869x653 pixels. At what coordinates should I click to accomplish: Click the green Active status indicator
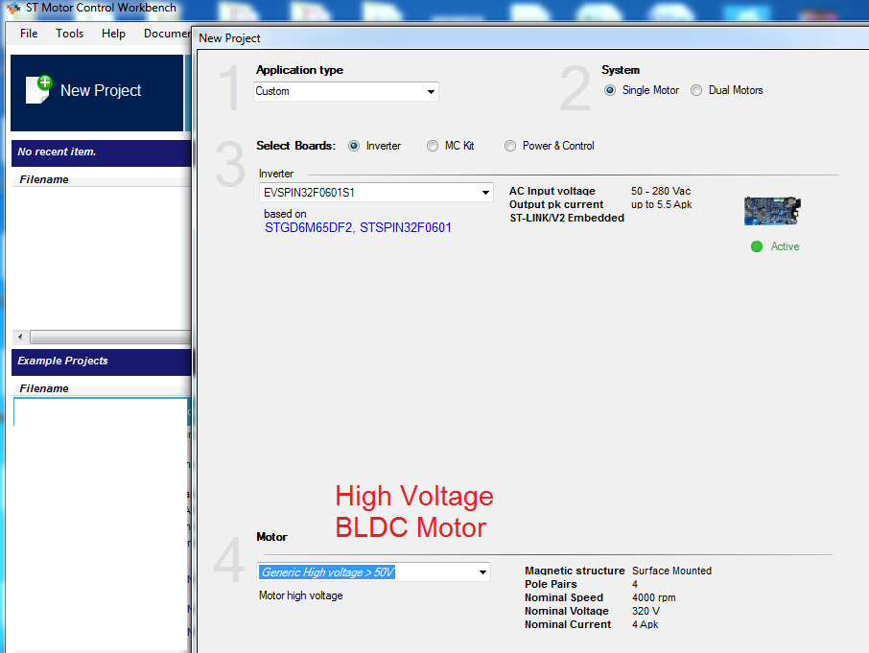coord(757,246)
